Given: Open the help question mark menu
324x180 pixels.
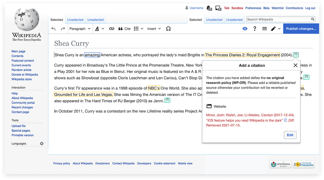Looking at the screenshot, I should click(x=255, y=29).
